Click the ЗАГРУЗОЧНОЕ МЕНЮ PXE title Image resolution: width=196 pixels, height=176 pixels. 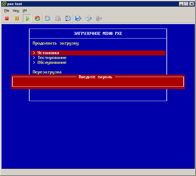(x=98, y=34)
